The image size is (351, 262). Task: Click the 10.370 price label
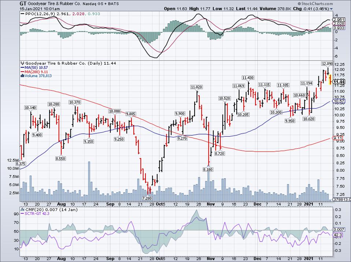coord(75,102)
